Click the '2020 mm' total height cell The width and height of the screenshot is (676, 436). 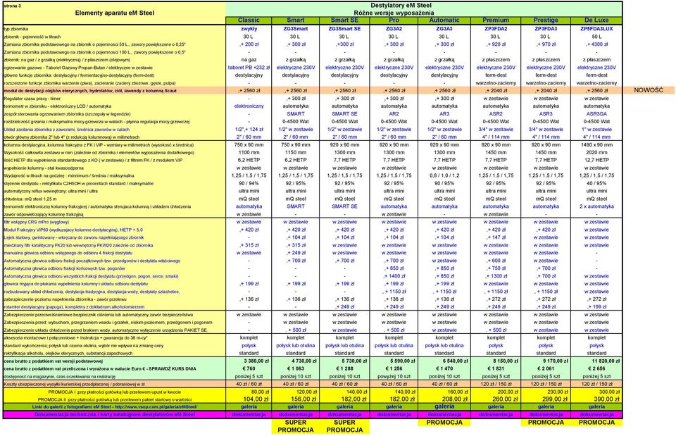click(x=596, y=153)
